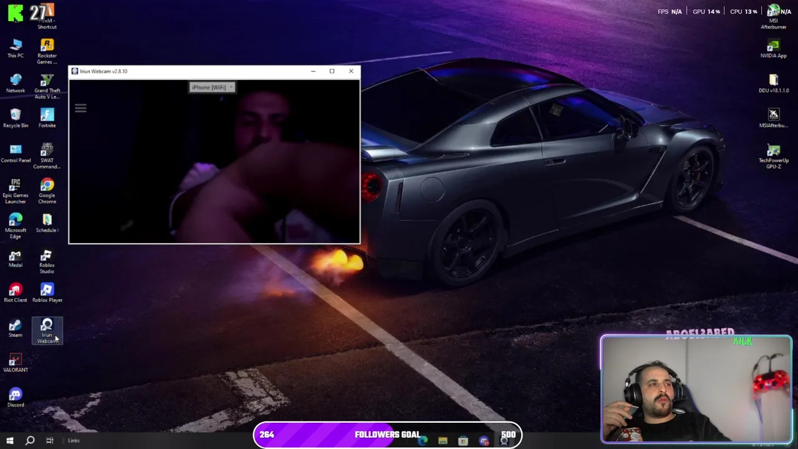Switch to Iriun Webcam taskbar button

click(x=504, y=441)
